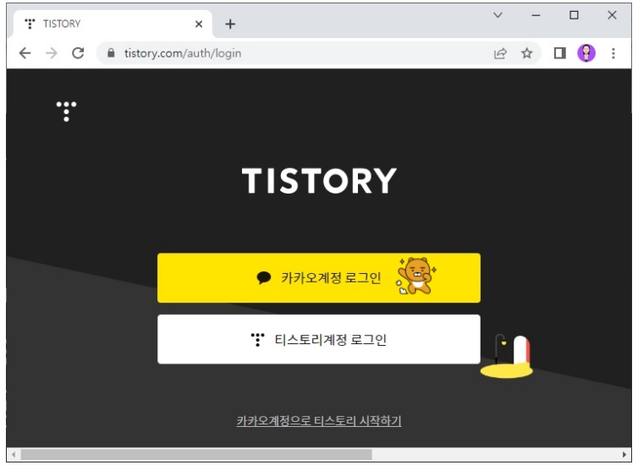Viewport: 638px width, 465px height.
Task: Click the 티스토리계정 로그인 white button
Action: (319, 339)
